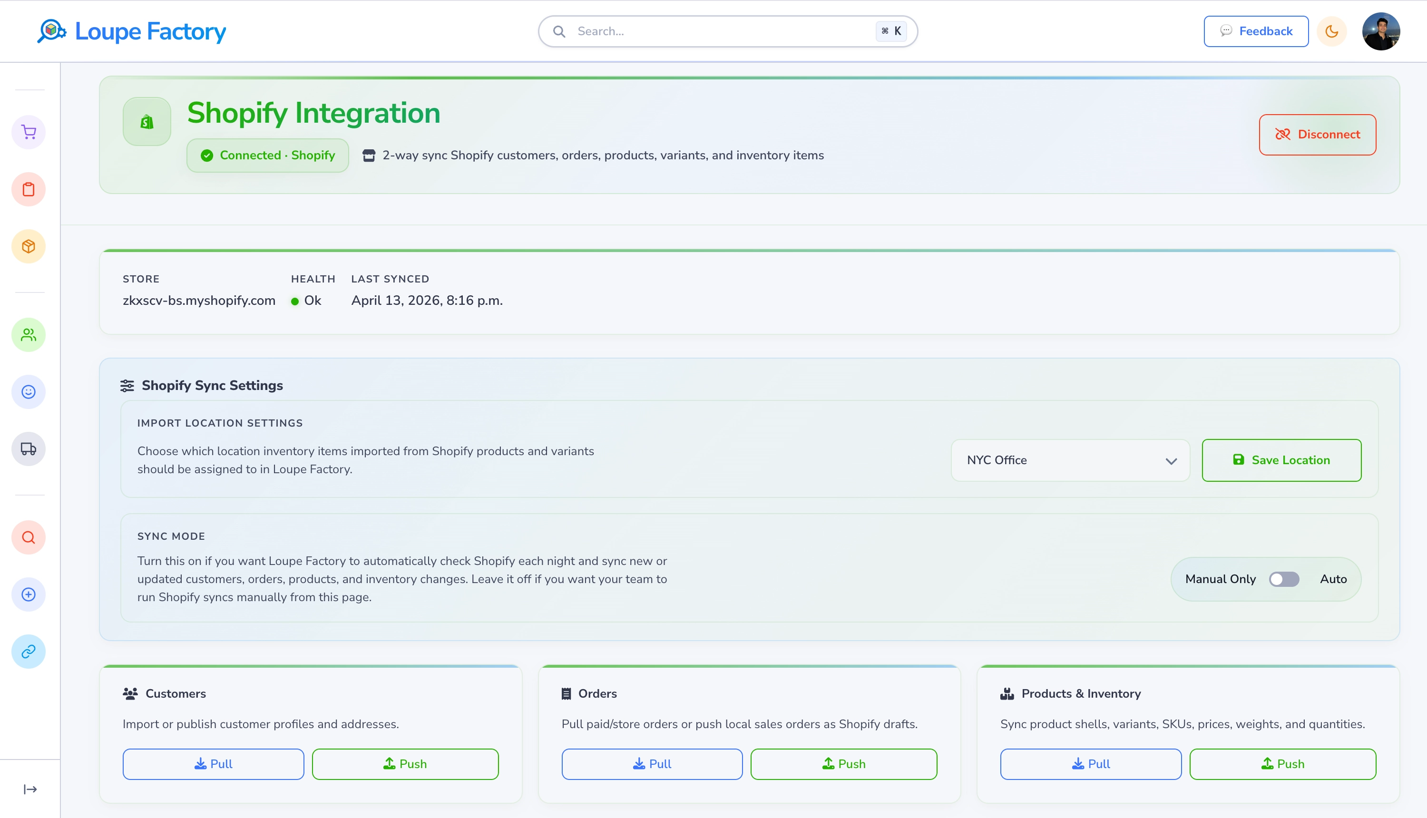Click the Shopify Sync Settings sliders icon

pos(127,385)
